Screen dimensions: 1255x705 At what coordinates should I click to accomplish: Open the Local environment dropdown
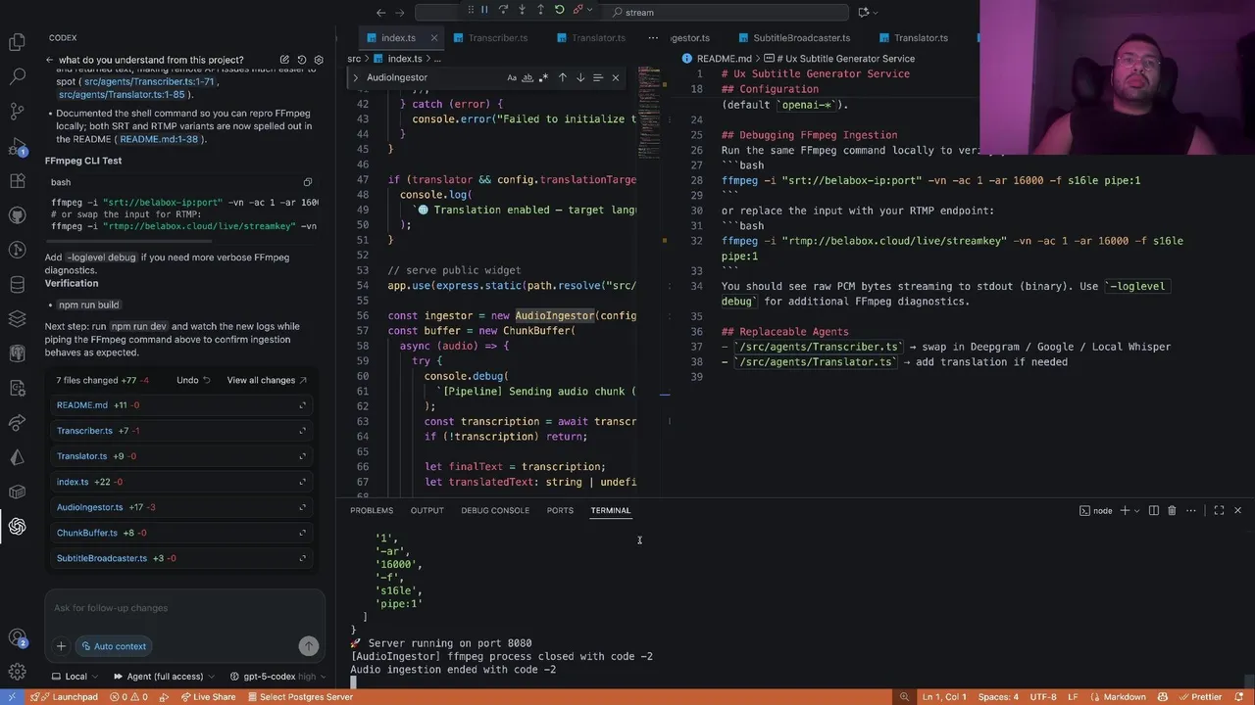click(75, 677)
